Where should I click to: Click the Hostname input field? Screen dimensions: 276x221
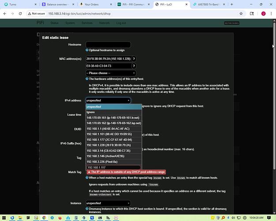coord(108,45)
